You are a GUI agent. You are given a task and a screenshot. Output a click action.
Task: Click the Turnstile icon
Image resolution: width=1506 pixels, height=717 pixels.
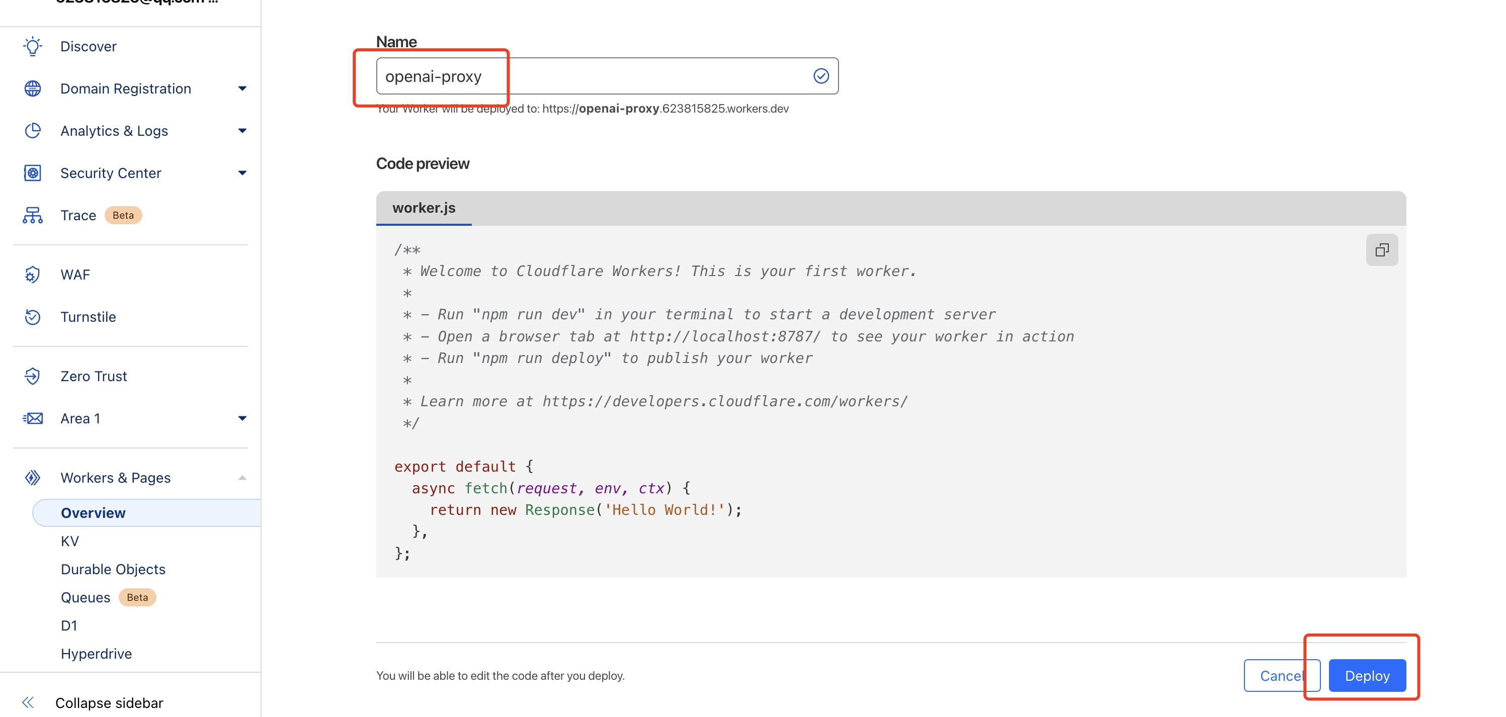33,317
